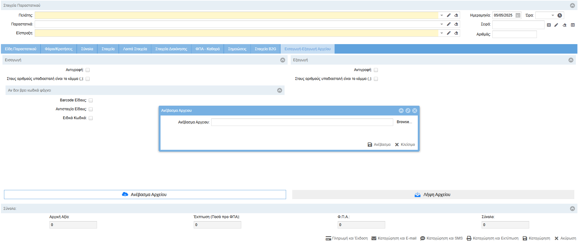Click the eraser clear icon for Παραστατικό

456,24
